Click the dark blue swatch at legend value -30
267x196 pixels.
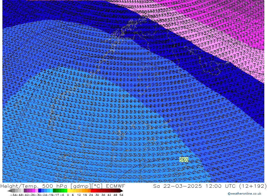click(40, 191)
